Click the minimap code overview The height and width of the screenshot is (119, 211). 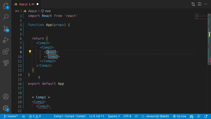click(201, 17)
